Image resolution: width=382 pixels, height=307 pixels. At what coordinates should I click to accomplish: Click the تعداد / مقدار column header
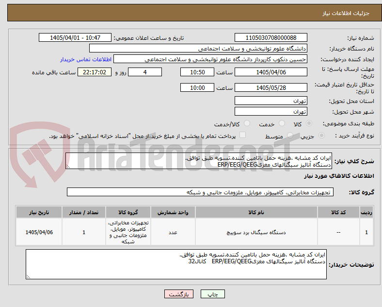tap(84, 212)
